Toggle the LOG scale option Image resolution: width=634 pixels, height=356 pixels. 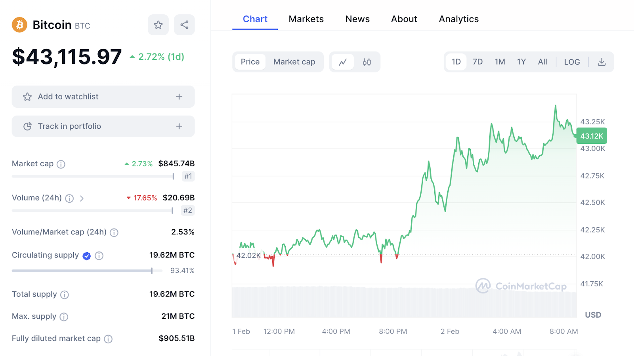572,62
